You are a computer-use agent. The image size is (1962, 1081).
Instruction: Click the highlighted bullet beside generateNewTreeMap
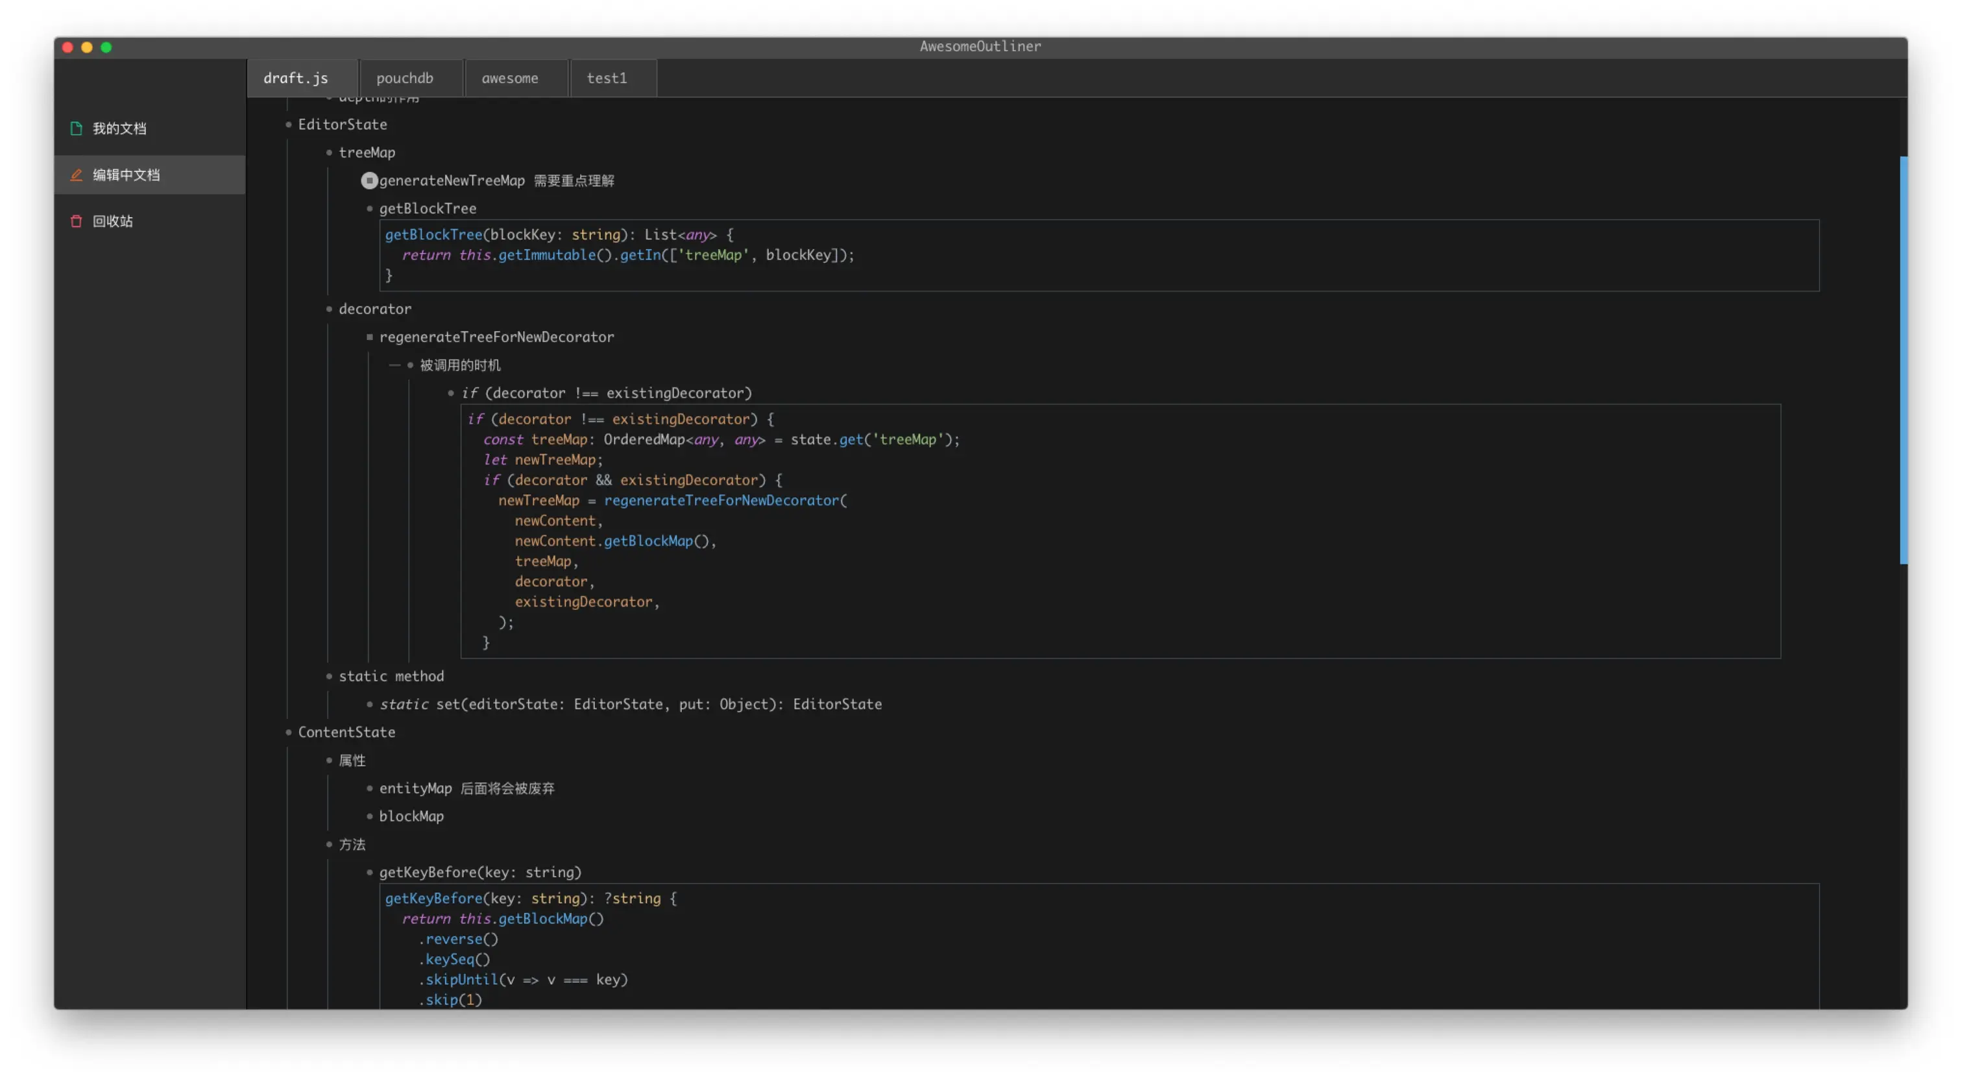369,180
